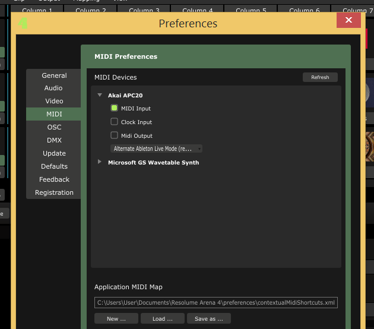Image resolution: width=374 pixels, height=329 pixels.
Task: Switch to the General preferences tab
Action: 54,75
